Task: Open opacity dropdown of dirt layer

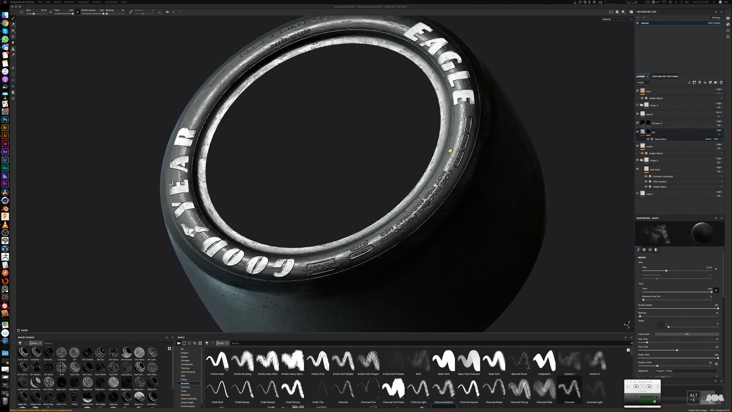Action: (720, 134)
